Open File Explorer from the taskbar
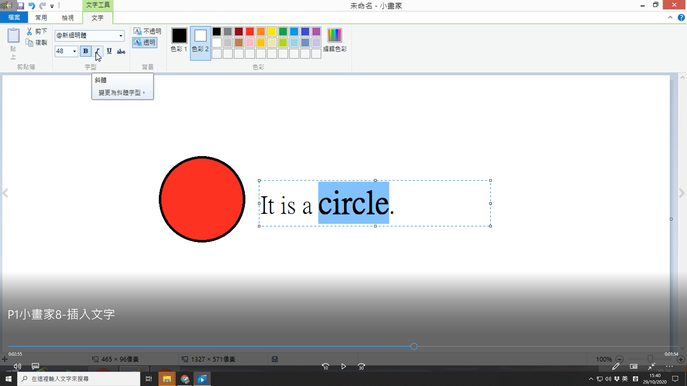687x386 pixels. (x=167, y=379)
